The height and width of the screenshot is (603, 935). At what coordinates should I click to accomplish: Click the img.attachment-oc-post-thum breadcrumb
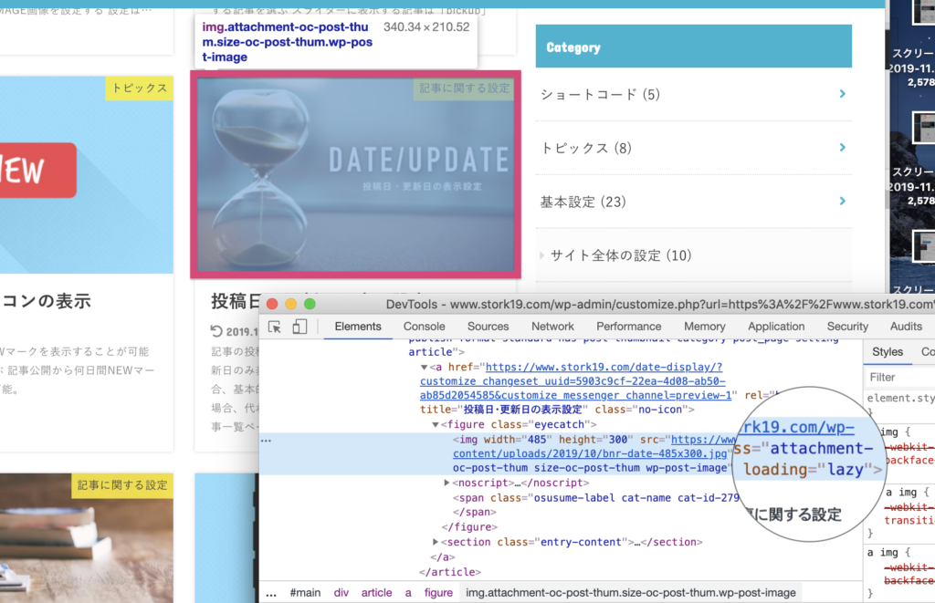coord(630,592)
